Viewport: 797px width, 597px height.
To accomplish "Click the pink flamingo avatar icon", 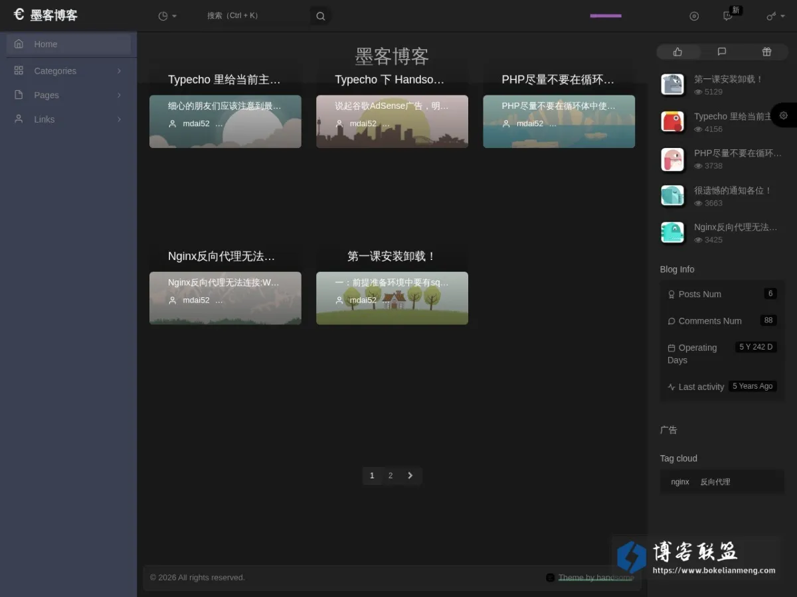I will [673, 159].
